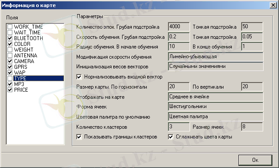Screen dimensions: 279x168
Task: Check the ANTENNA field checkbox
Action: click(x=10, y=56)
